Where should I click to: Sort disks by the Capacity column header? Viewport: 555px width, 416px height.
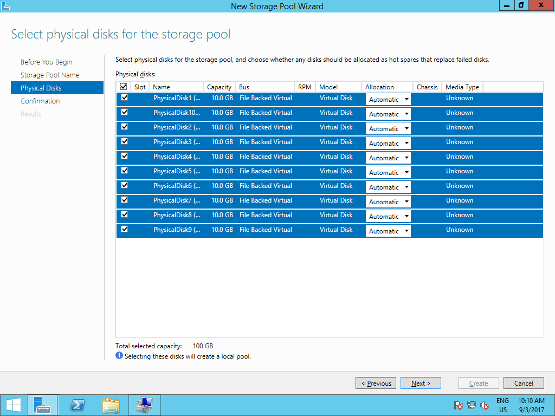pyautogui.click(x=219, y=86)
